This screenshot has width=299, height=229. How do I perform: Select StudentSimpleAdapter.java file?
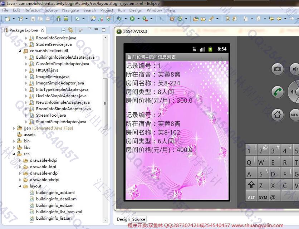click(61, 122)
